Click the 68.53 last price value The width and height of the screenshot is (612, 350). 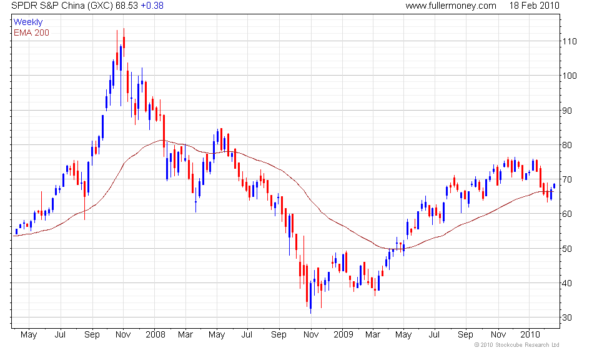[x=126, y=6]
